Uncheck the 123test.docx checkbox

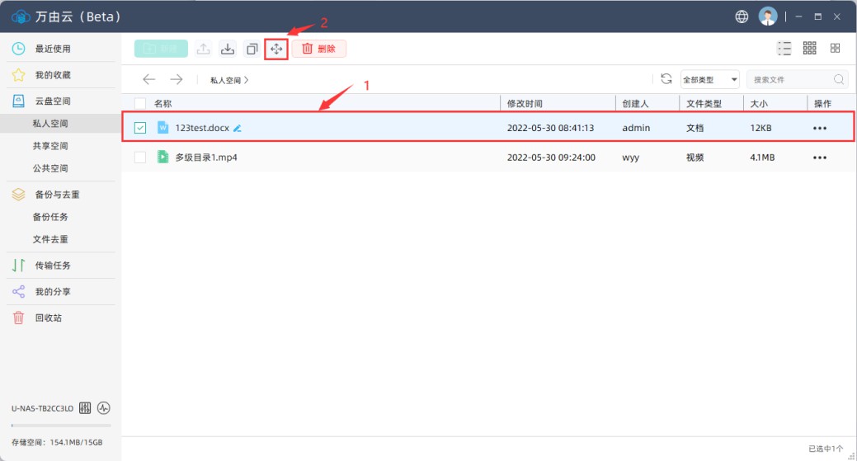(140, 128)
